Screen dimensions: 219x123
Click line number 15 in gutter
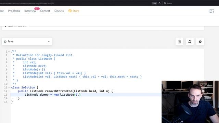[5, 102]
